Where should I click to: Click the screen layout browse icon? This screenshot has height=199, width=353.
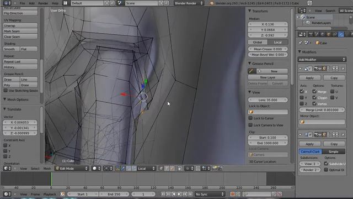point(65,3)
